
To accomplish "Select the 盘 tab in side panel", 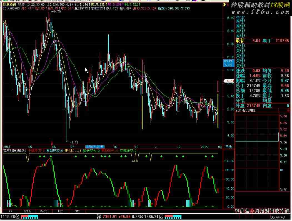I will point(247,211).
